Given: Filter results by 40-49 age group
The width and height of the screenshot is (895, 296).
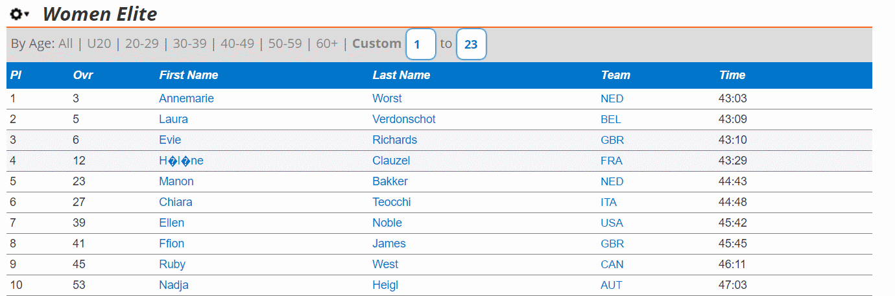Looking at the screenshot, I should pos(237,43).
